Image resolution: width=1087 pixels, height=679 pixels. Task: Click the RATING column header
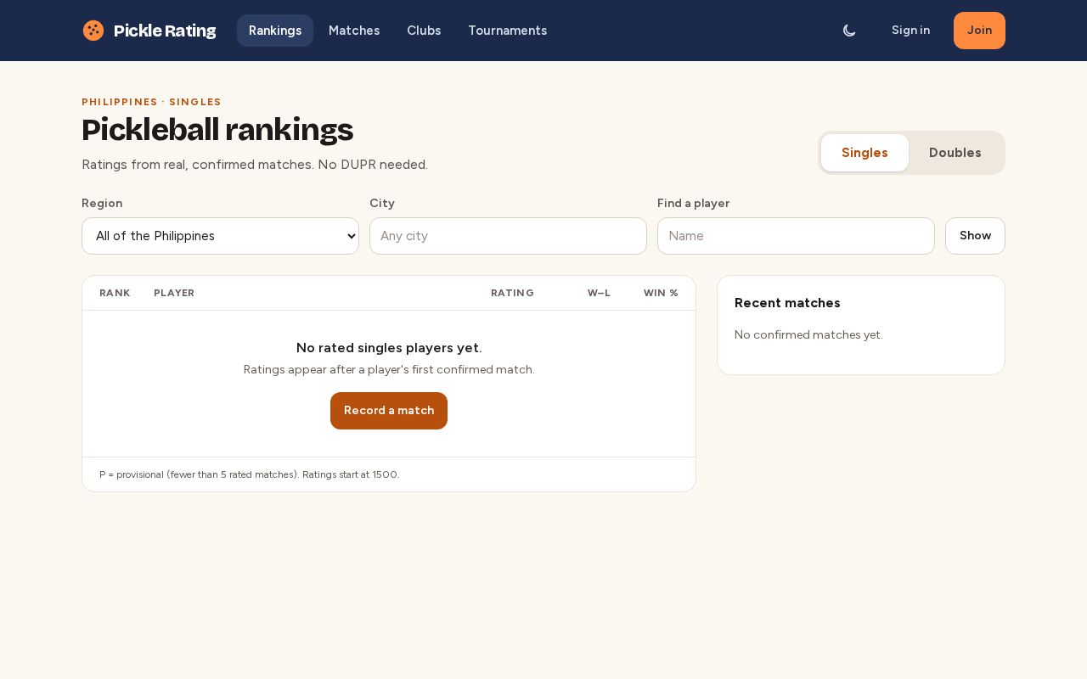pyautogui.click(x=512, y=293)
